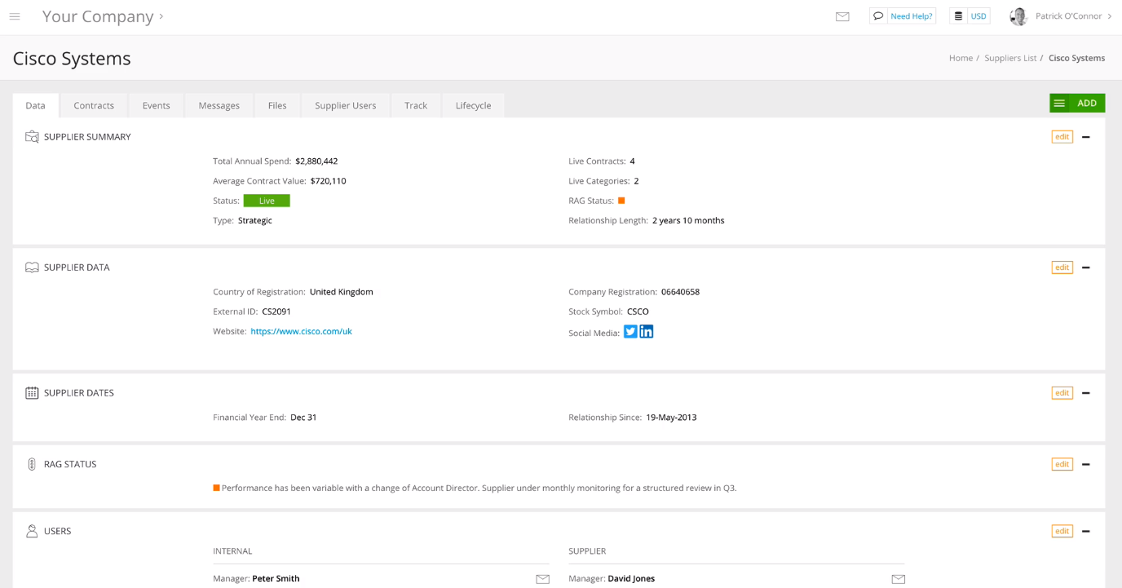Email manager Peter Smith via envelope icon
This screenshot has width=1122, height=588.
[542, 579]
